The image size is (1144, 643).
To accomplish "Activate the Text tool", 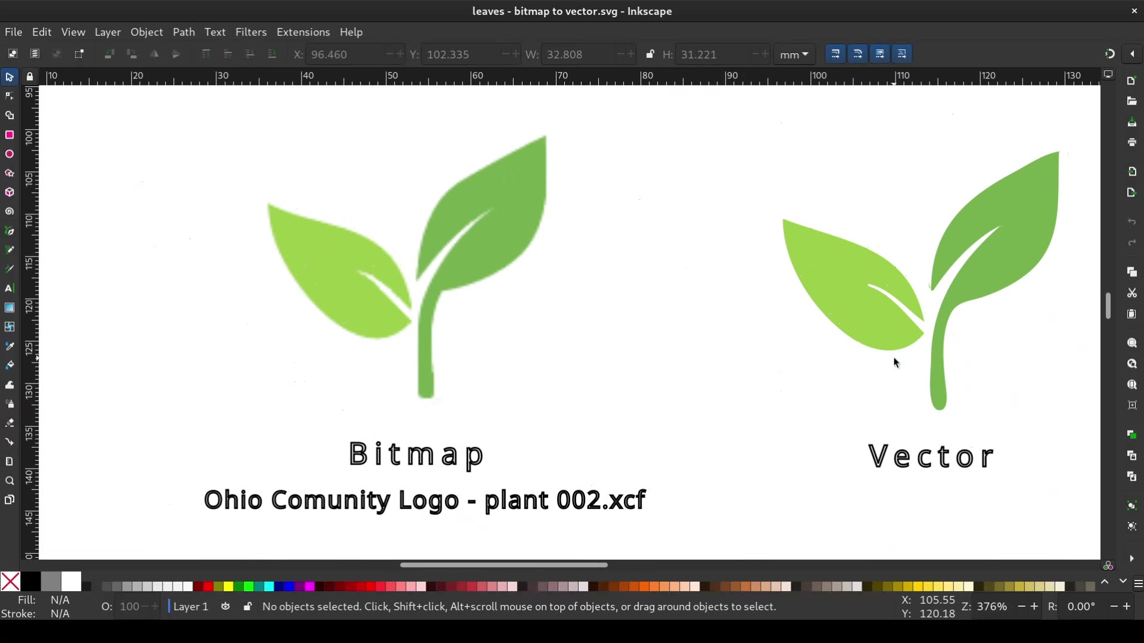I will coord(10,288).
